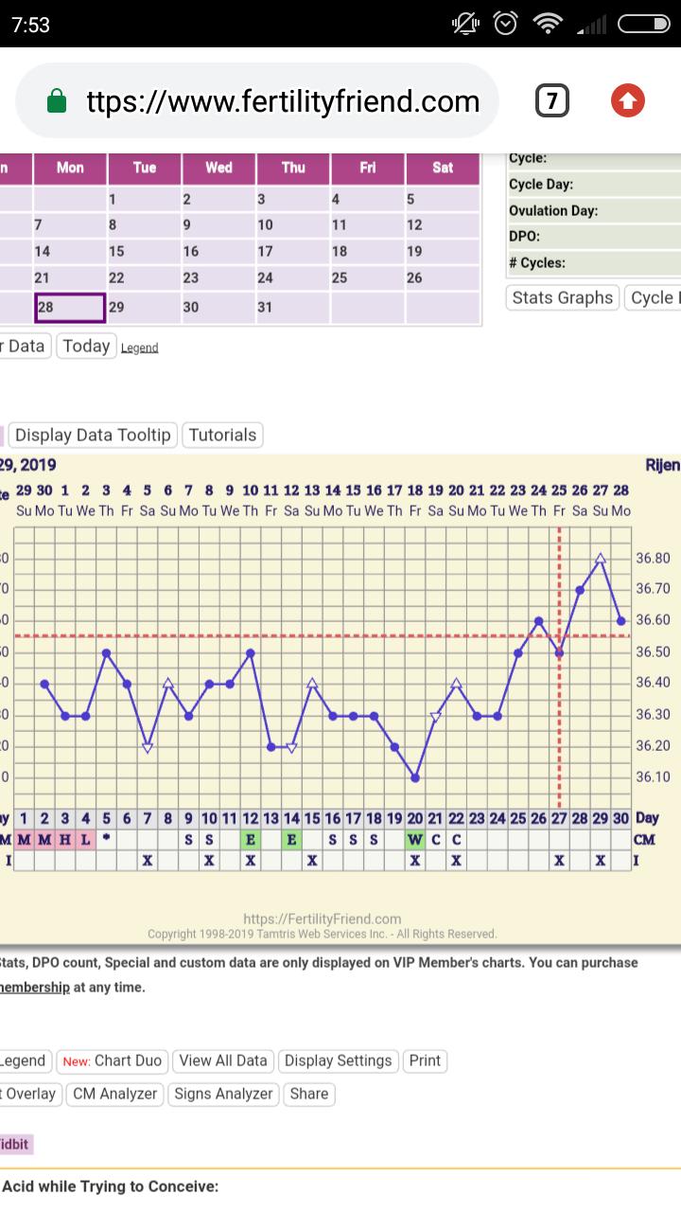Screen dimensions: 681x1212
Task: Click the Print button
Action: click(x=425, y=1061)
